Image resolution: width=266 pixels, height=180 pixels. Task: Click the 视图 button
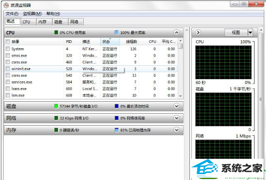click(x=236, y=32)
